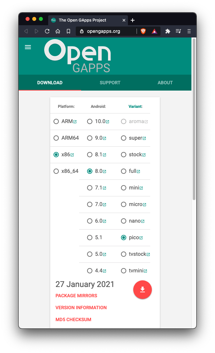Open external info link next to stock

pos(144,155)
